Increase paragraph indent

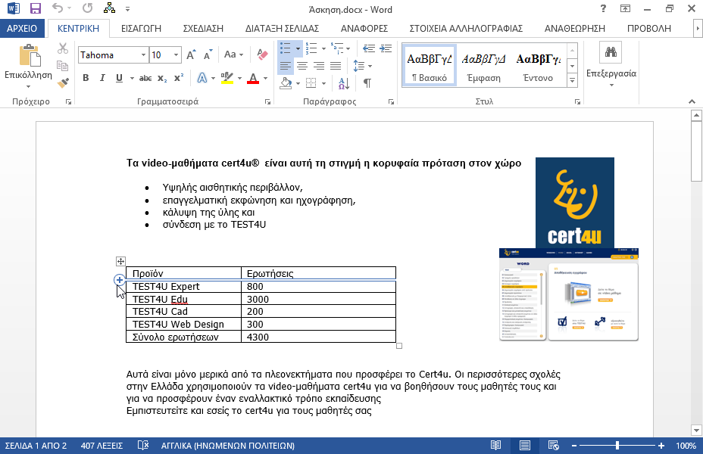pyautogui.click(x=386, y=48)
